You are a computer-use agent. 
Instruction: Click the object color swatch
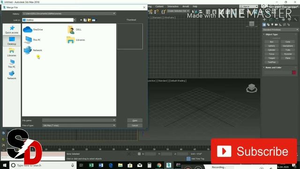(294, 72)
